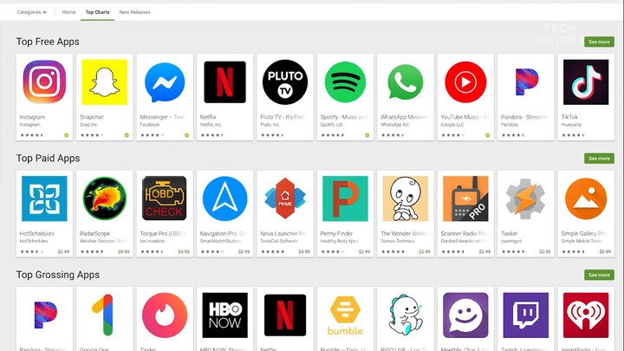Open The Wonder Weeks baby icon

405,198
